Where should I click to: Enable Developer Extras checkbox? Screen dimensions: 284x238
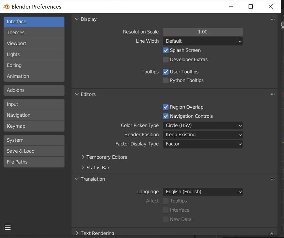pos(166,59)
